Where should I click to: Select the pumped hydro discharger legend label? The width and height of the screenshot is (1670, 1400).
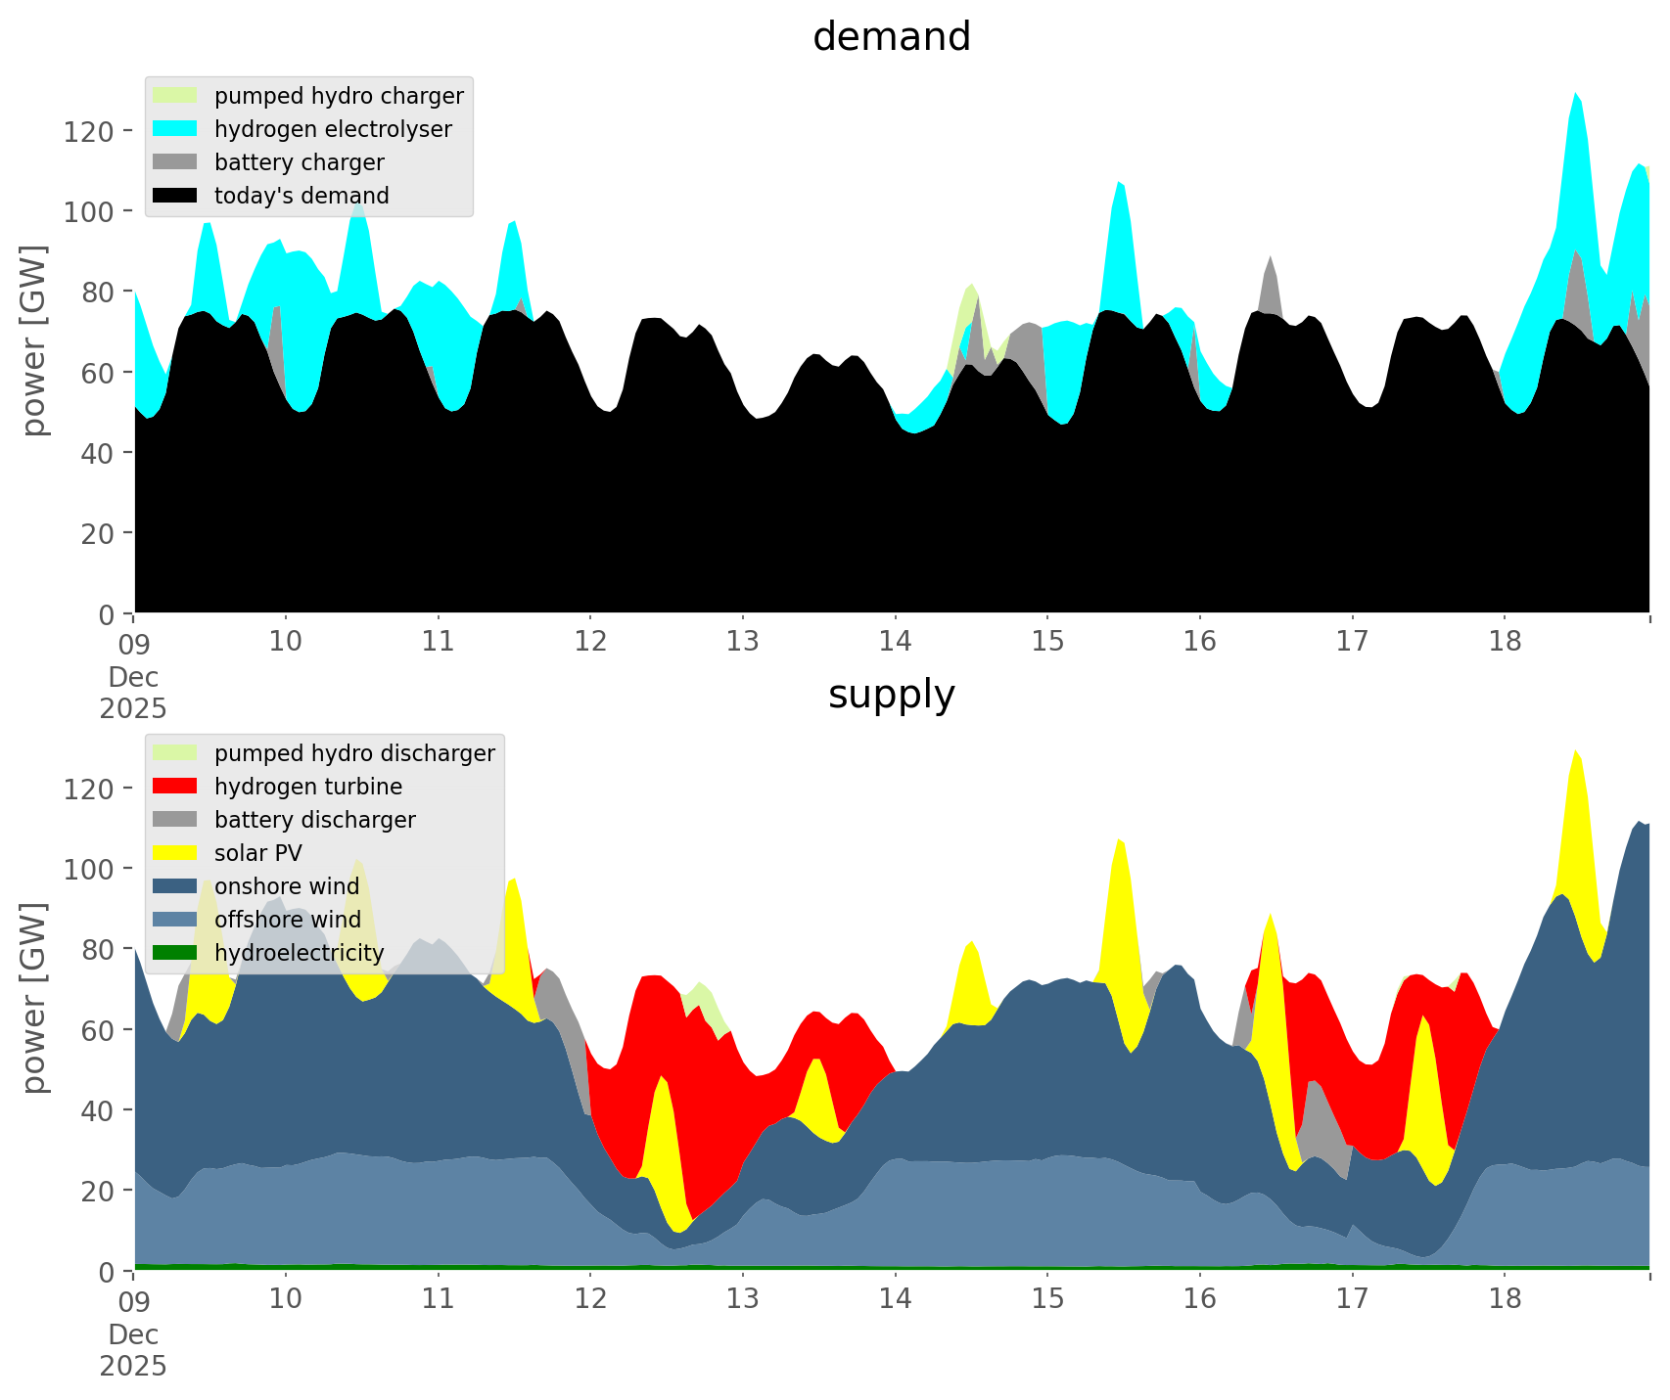click(x=354, y=753)
